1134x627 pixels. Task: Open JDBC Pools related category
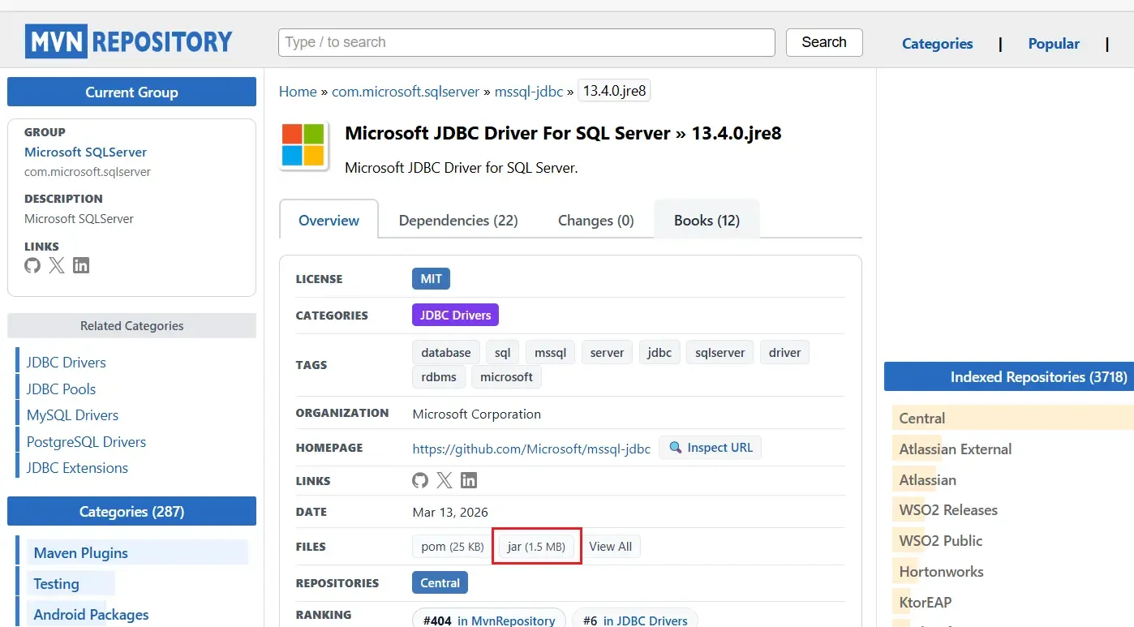coord(61,389)
